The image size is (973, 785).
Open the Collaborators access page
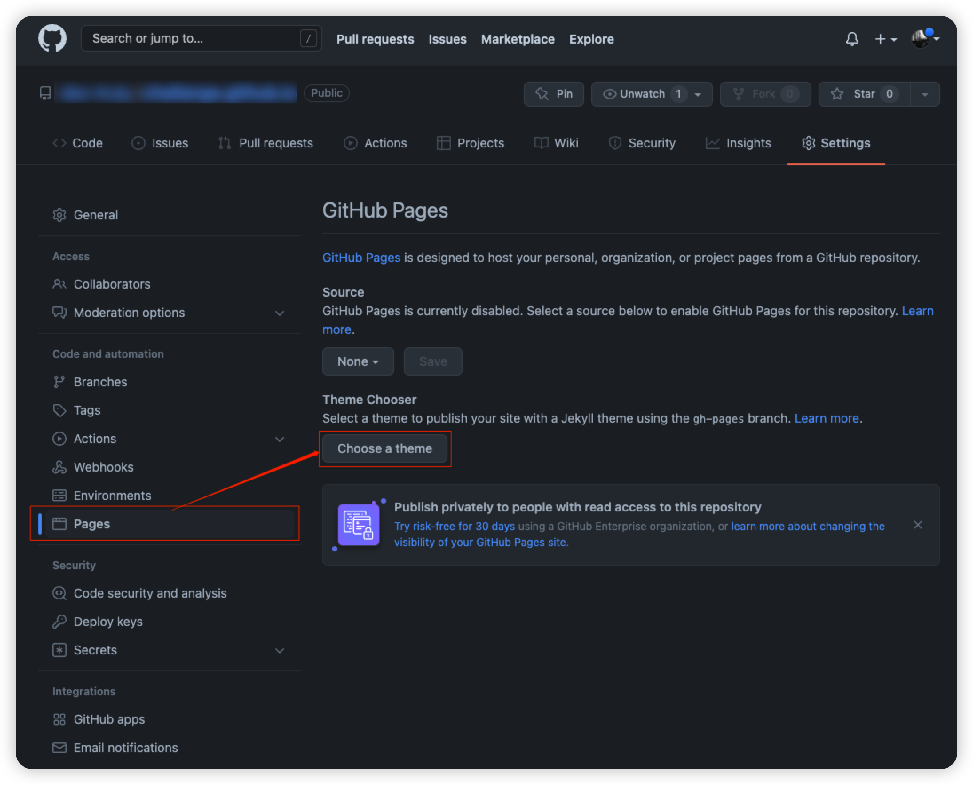click(112, 284)
